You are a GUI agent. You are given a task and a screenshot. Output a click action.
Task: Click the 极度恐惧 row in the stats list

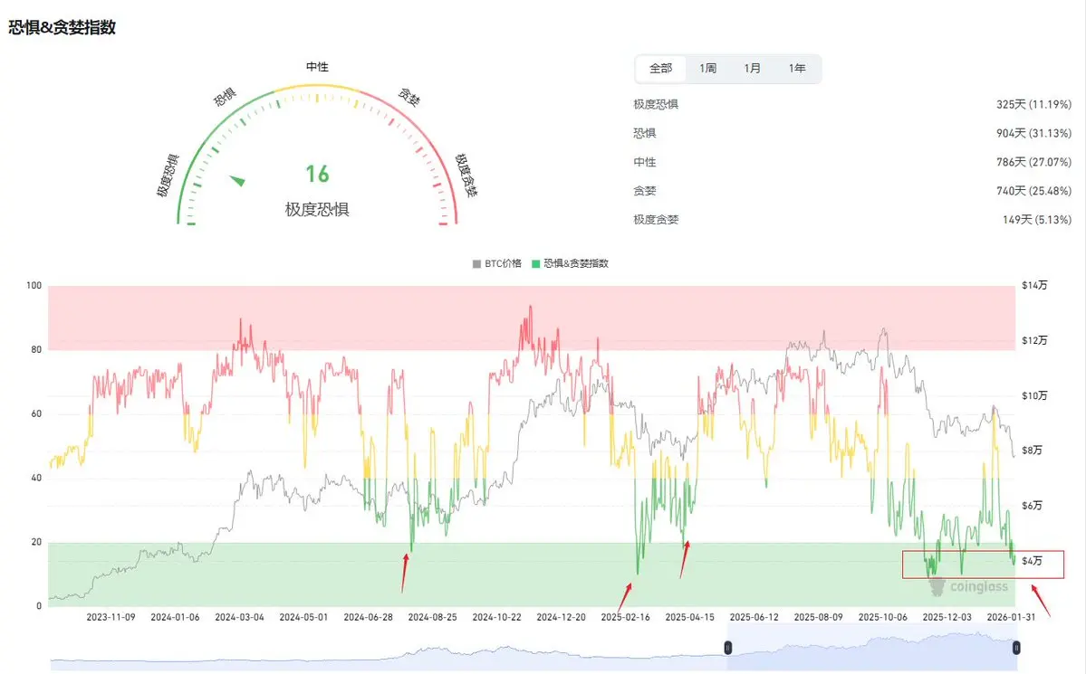coord(852,104)
